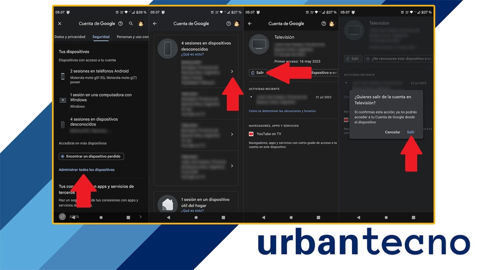Open ¿Qué es esto? under útil del hogar
This screenshot has height=270, width=480.
coord(192,211)
